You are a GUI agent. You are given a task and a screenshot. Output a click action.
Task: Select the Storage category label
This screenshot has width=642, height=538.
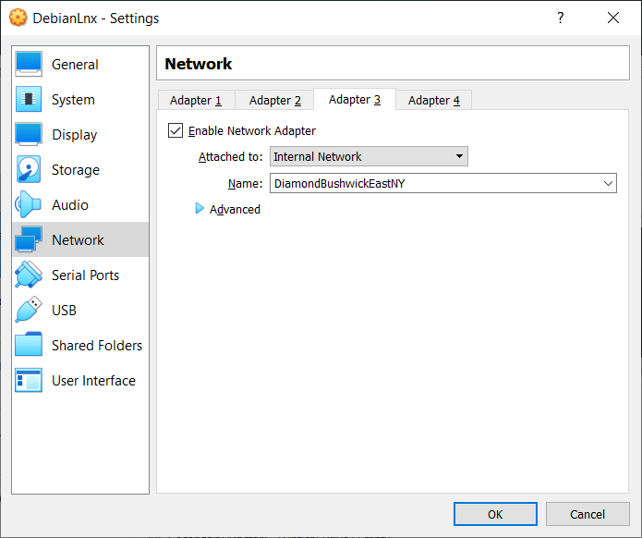tap(76, 170)
